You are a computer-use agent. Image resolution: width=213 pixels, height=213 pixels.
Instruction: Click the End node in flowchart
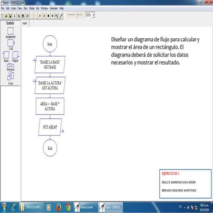pos(50,148)
